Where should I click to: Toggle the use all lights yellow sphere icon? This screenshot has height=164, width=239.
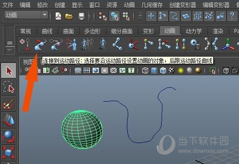coord(181,70)
